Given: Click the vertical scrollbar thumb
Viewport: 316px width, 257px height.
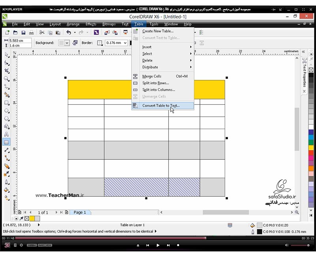Looking at the screenshot, I should tap(297, 129).
